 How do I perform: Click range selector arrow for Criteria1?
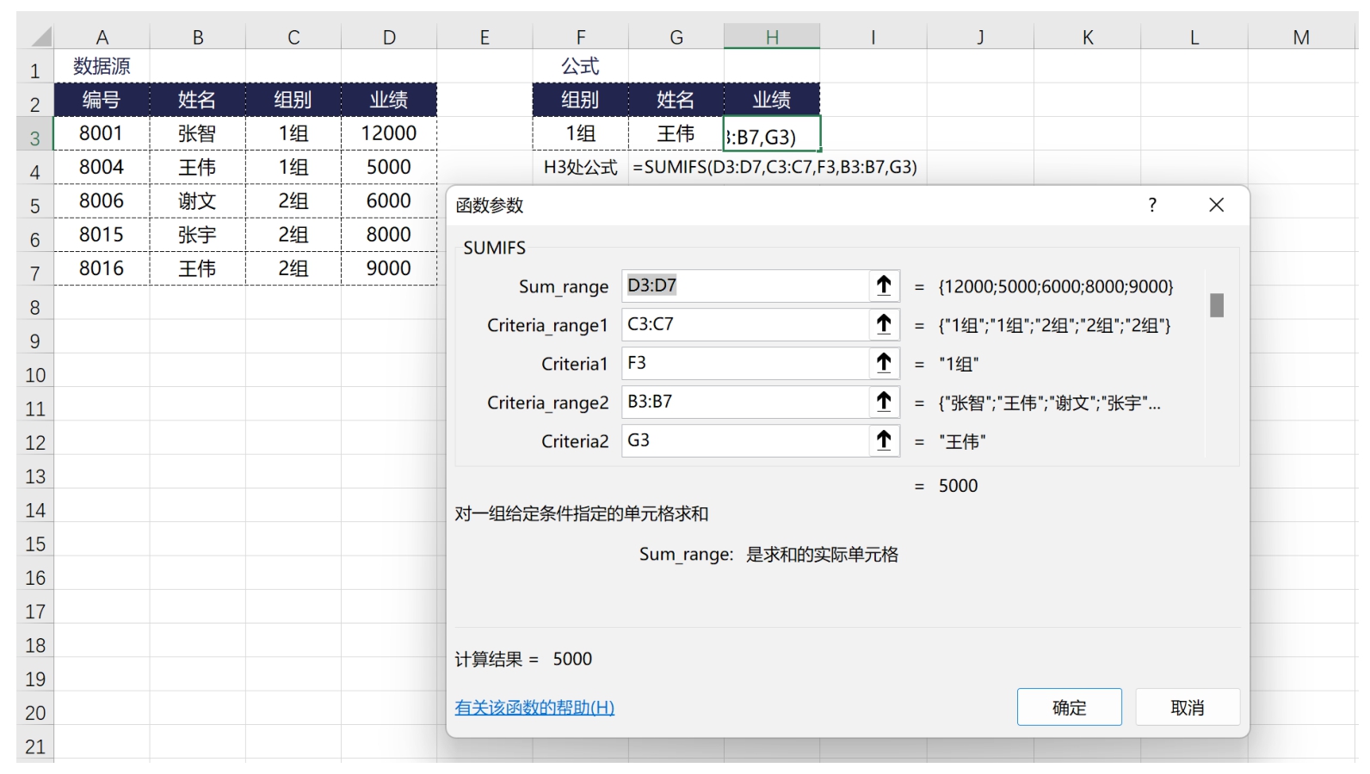[884, 364]
